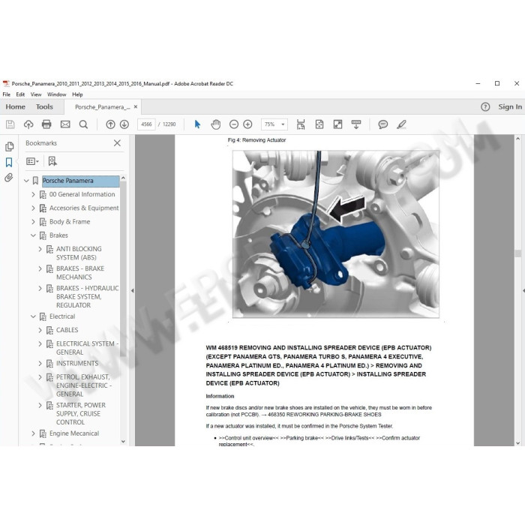Image resolution: width=525 pixels, height=525 pixels.
Task: Expand the Accesories & Equipment bookmark
Action: tap(33, 208)
